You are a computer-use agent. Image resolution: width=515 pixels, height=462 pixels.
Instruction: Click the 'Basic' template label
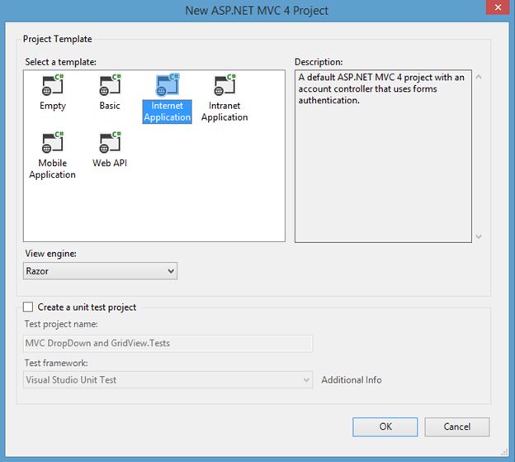tap(110, 106)
